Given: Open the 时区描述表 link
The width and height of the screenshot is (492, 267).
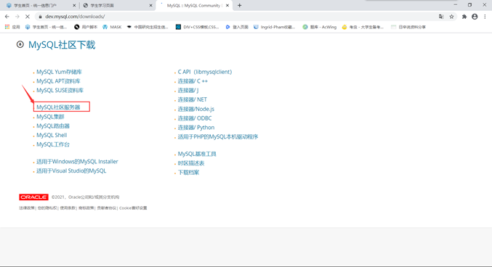Looking at the screenshot, I should (x=191, y=163).
